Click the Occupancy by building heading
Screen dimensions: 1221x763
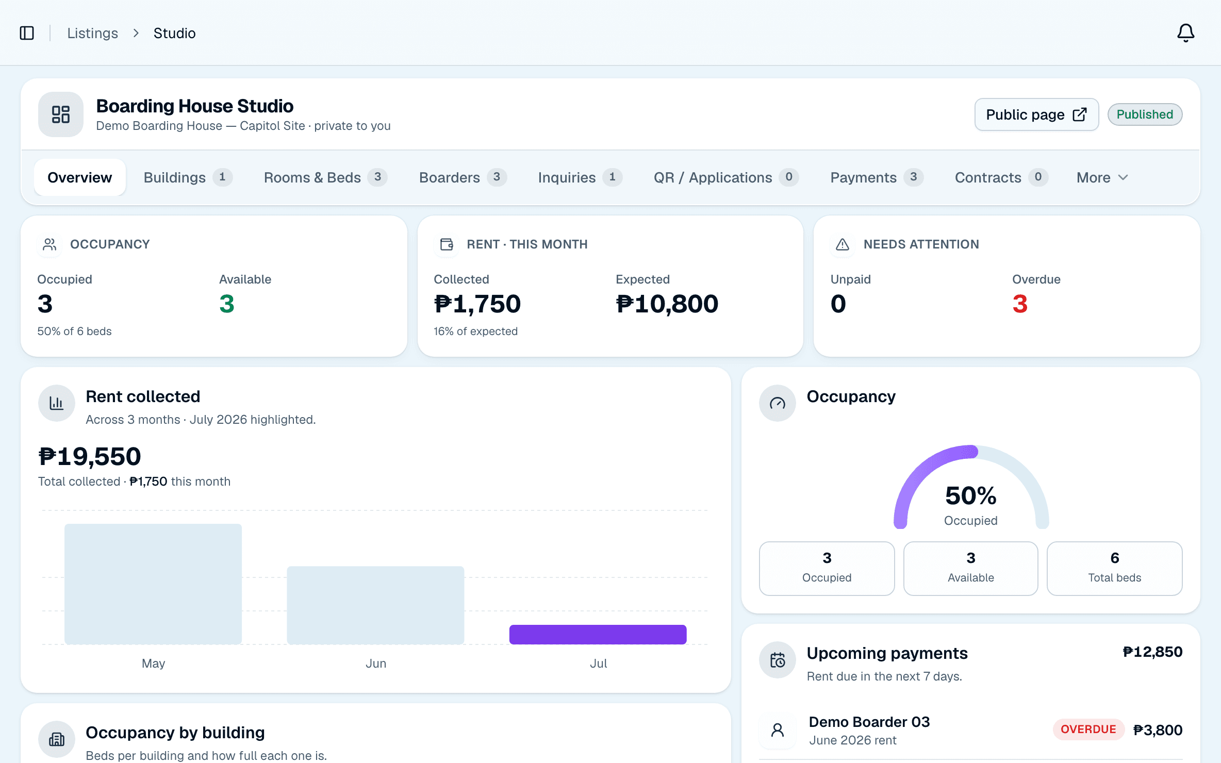pyautogui.click(x=175, y=733)
